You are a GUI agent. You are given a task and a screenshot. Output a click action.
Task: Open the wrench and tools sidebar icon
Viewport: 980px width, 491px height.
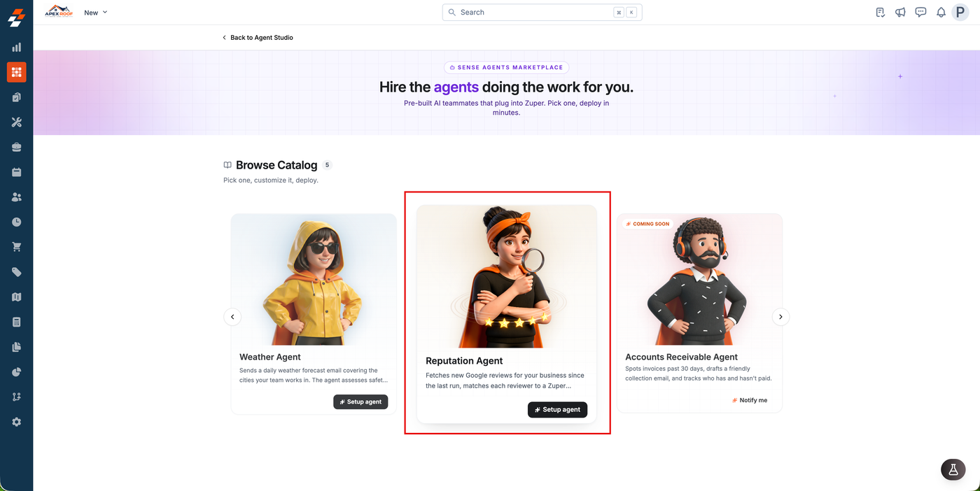pos(17,122)
